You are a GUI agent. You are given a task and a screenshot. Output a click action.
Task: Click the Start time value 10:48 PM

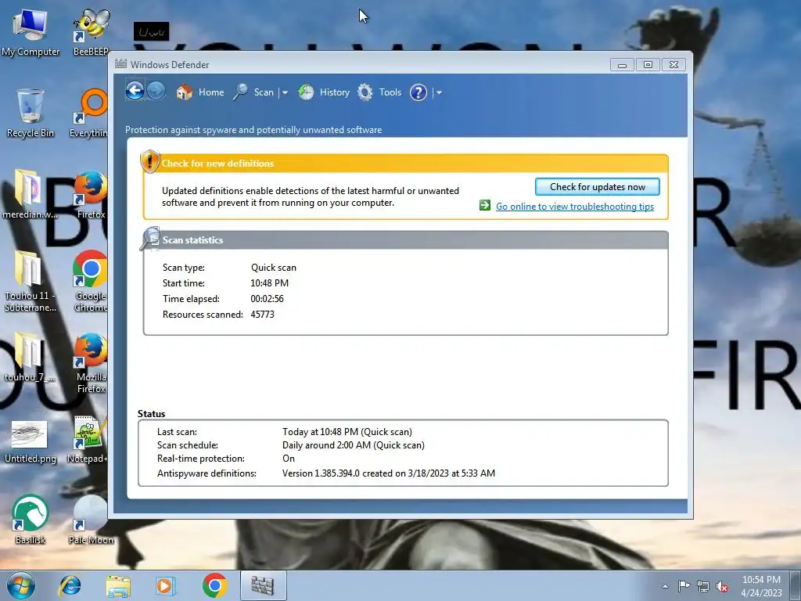click(x=269, y=283)
